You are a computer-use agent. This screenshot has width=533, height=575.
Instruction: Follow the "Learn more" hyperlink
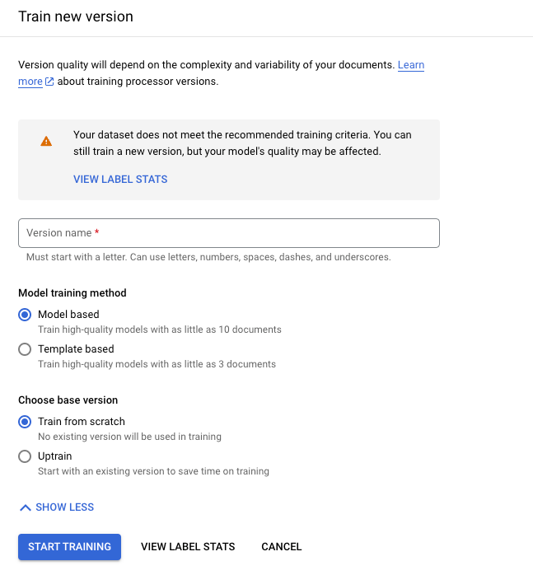tap(410, 65)
